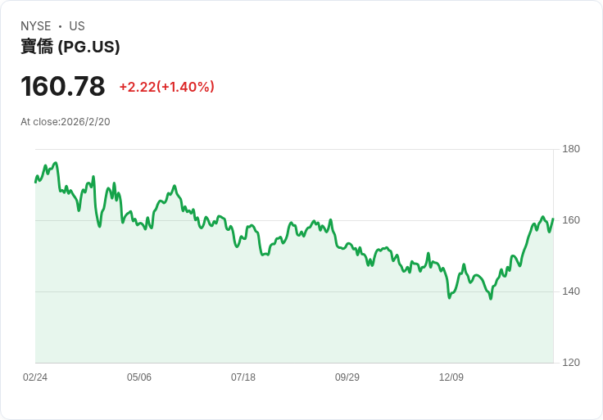Click the US market label
This screenshot has height=420, width=603.
click(x=77, y=26)
